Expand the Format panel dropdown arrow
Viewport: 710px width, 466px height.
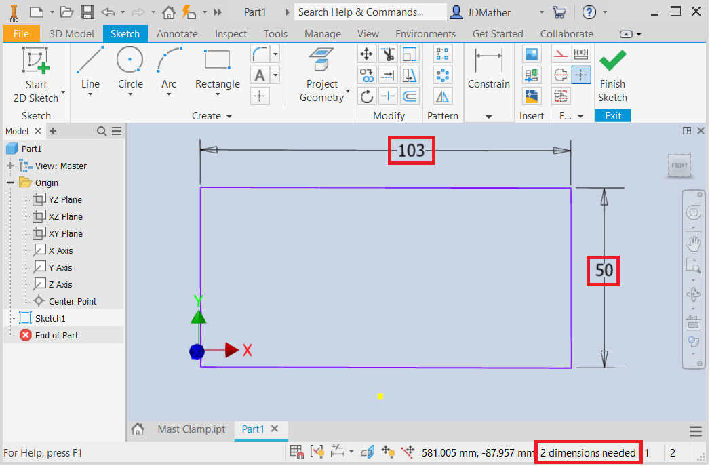point(580,117)
